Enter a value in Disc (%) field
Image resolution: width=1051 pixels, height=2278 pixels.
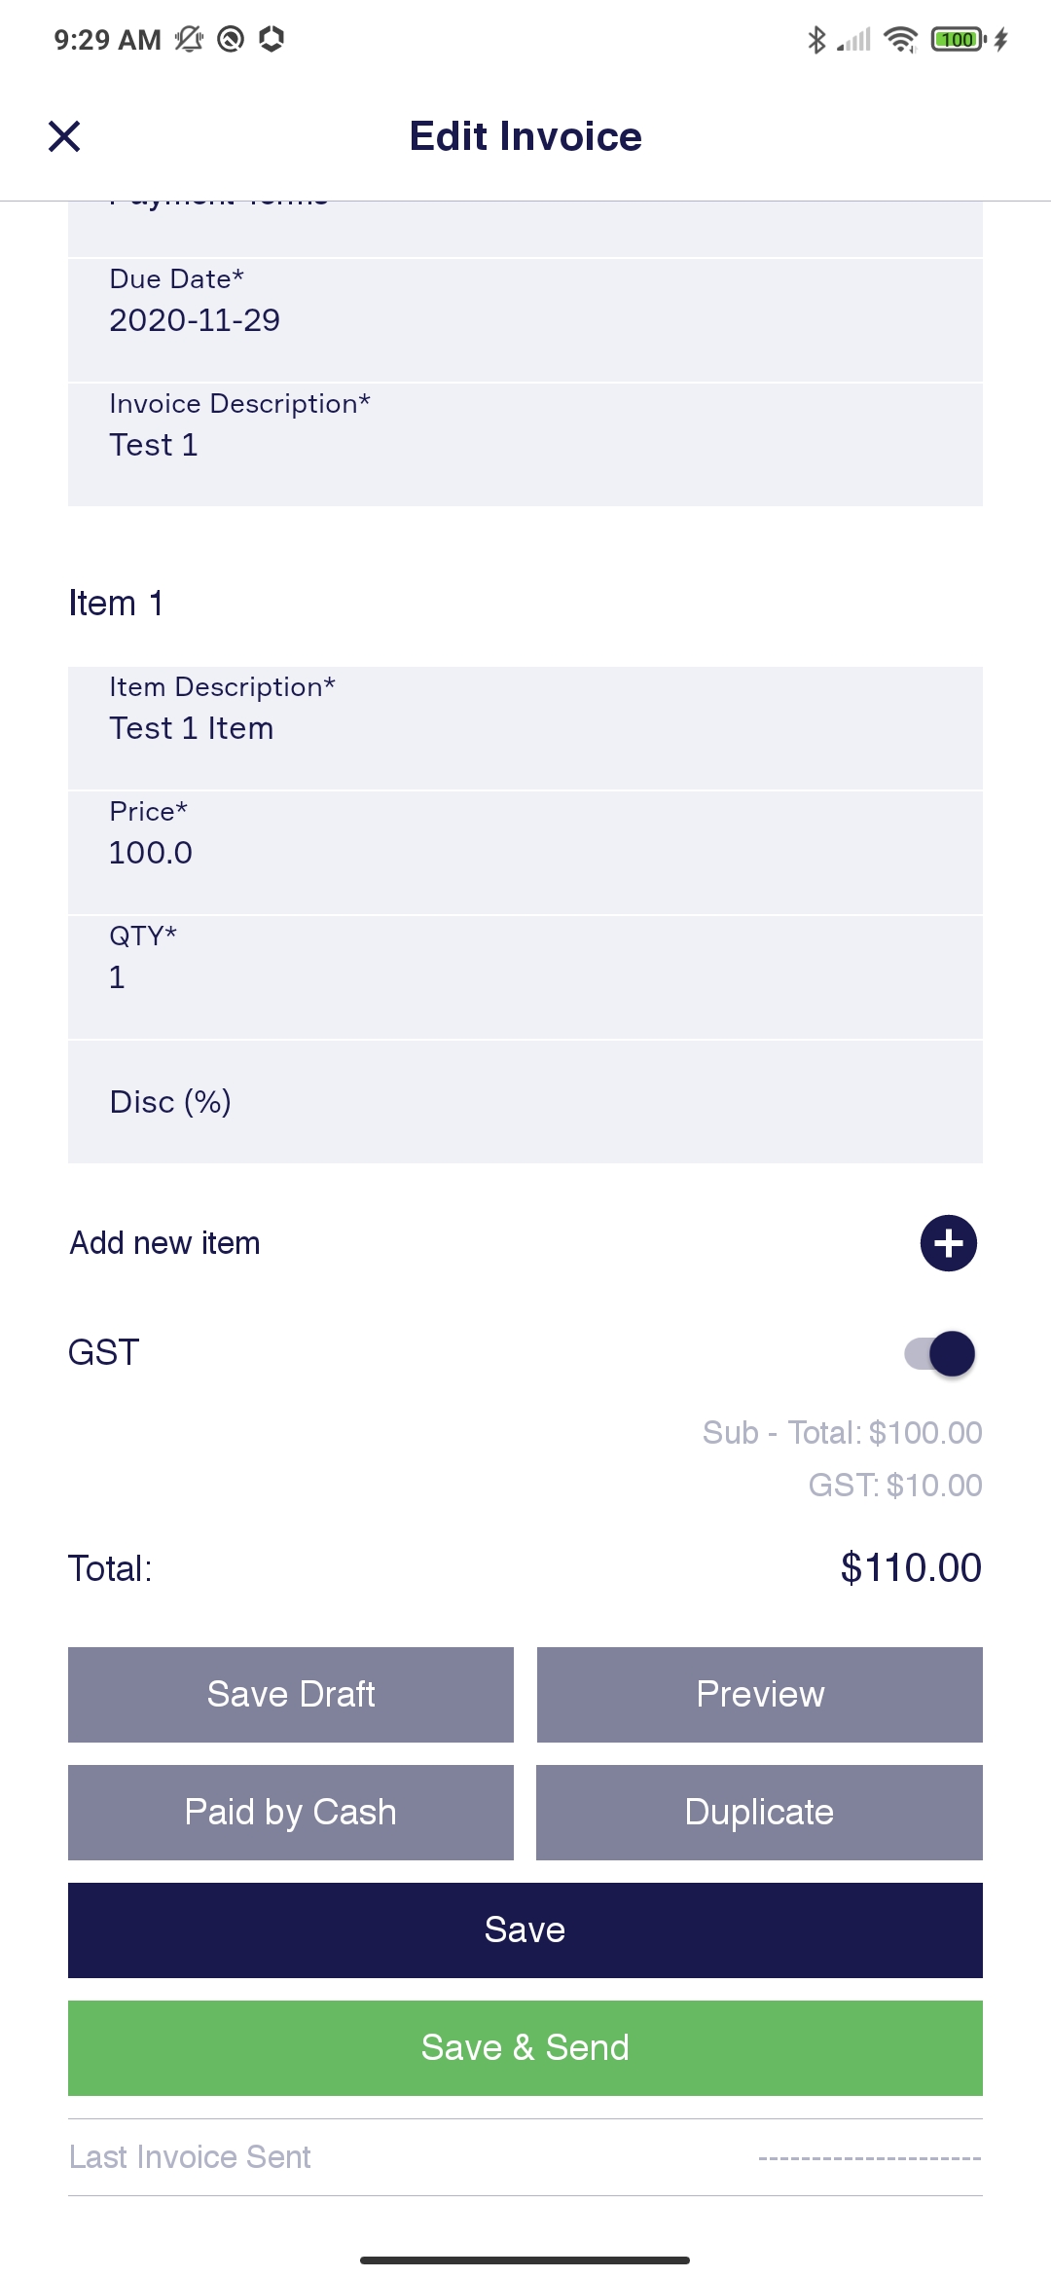525,1101
